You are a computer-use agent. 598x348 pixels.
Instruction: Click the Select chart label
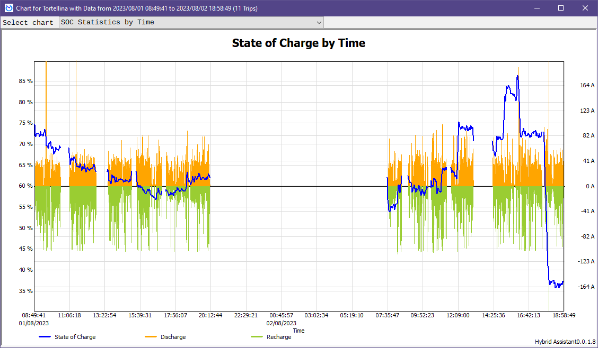(x=28, y=22)
